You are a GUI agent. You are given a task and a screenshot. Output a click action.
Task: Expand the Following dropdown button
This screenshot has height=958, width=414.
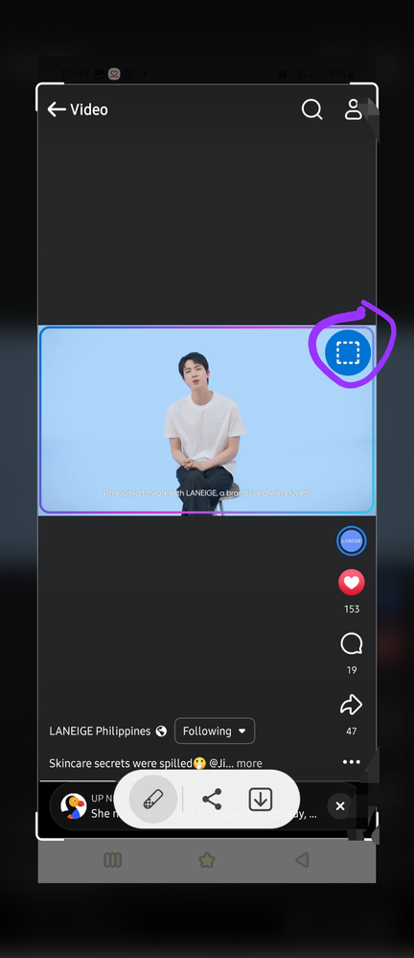pyautogui.click(x=215, y=730)
